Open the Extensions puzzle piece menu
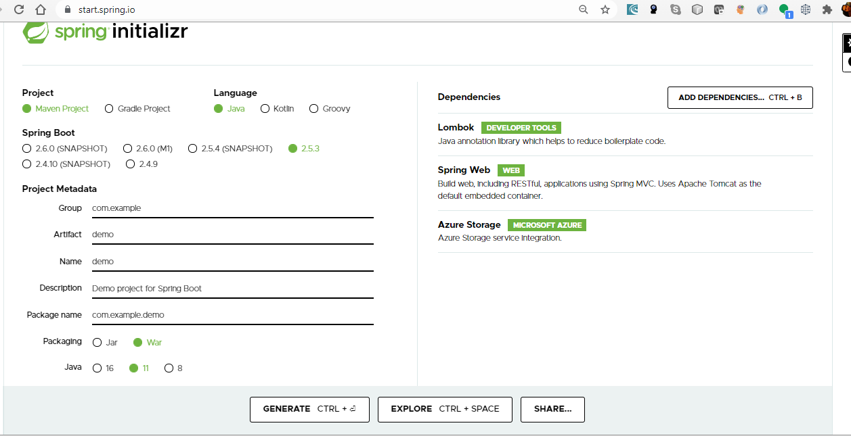This screenshot has height=436, width=851. coord(827,9)
